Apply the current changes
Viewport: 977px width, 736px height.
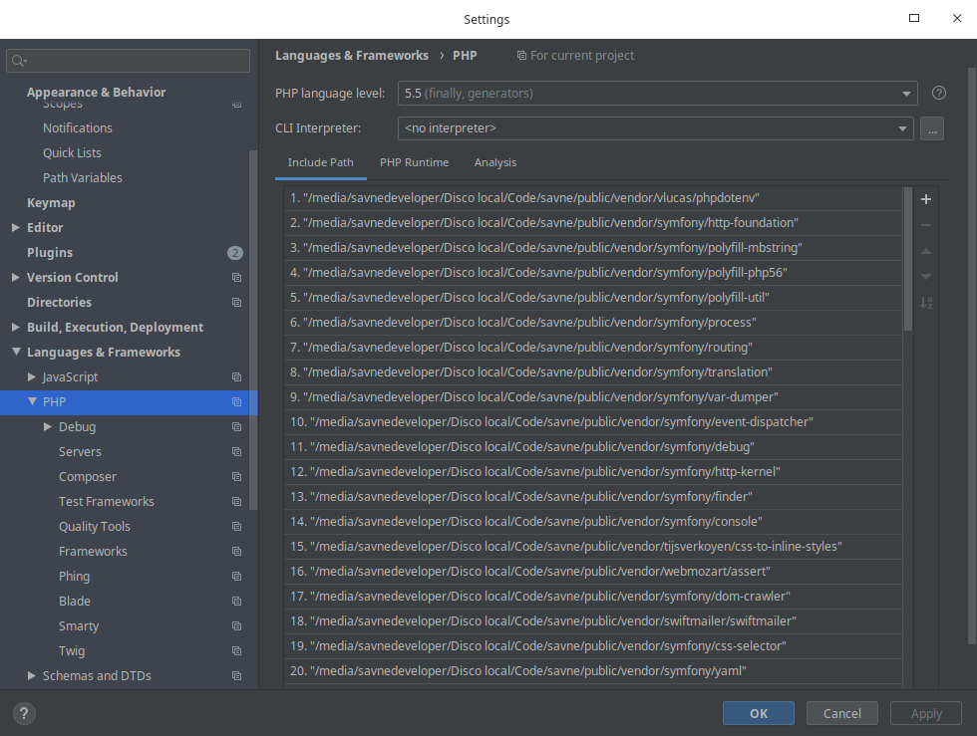925,713
